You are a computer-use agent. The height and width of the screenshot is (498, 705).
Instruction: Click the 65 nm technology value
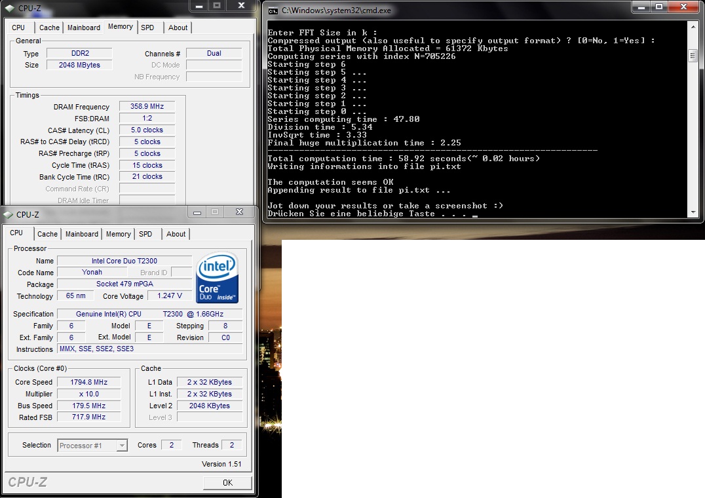(75, 296)
